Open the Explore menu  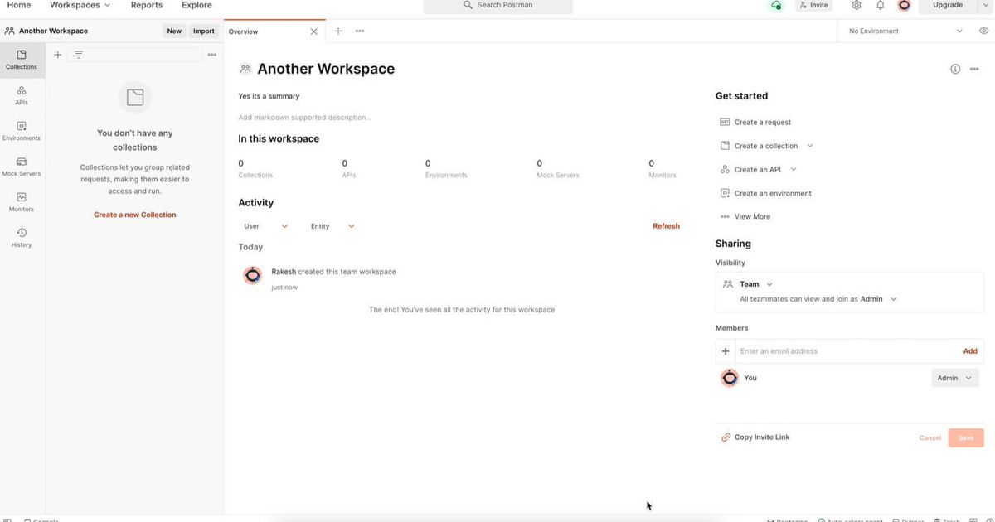[197, 5]
